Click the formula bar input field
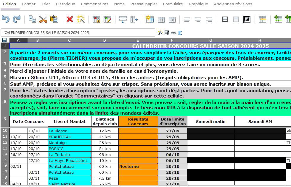Viewport: 291px width, 187px height. 78,32
